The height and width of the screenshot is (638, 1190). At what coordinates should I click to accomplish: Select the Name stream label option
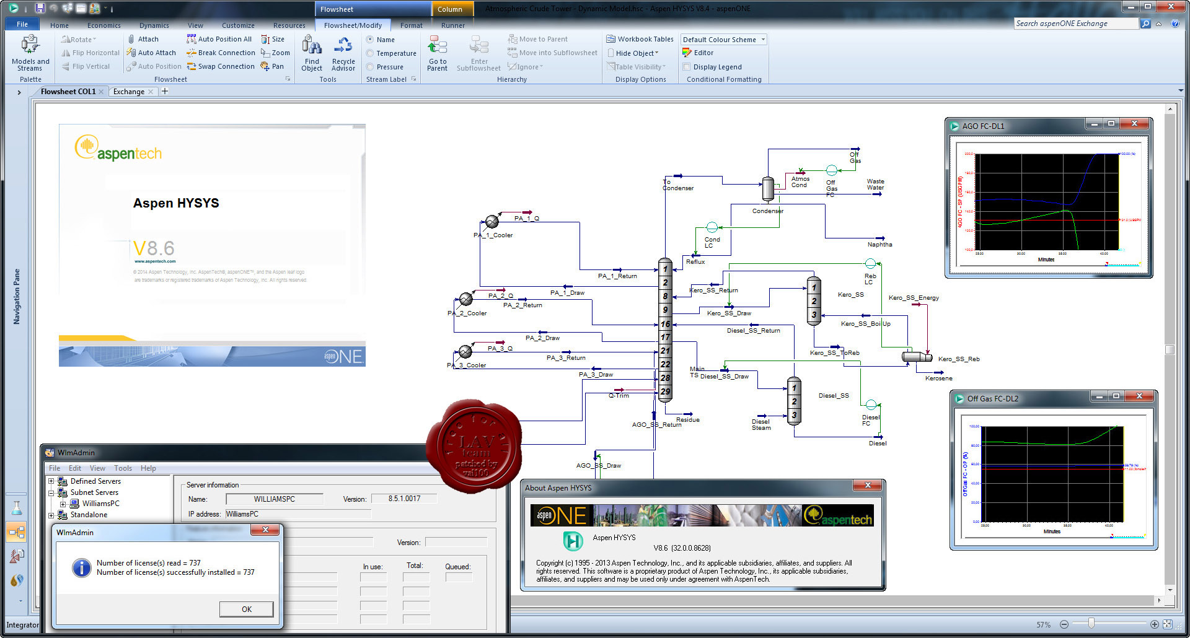[x=370, y=39]
